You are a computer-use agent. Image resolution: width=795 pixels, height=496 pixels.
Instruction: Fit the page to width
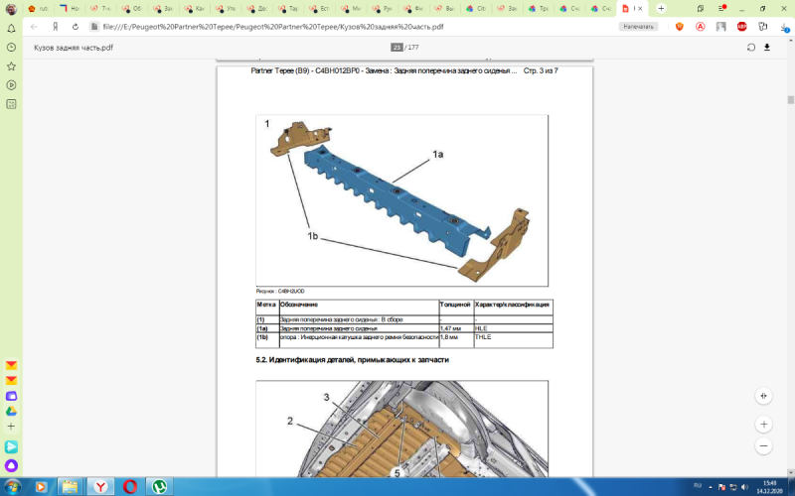click(x=763, y=395)
